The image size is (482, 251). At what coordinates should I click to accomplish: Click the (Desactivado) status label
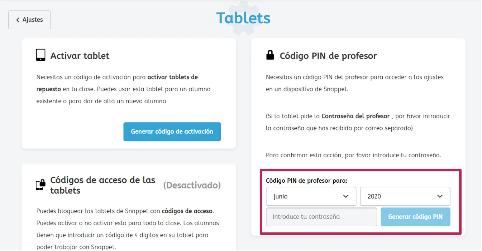click(192, 185)
